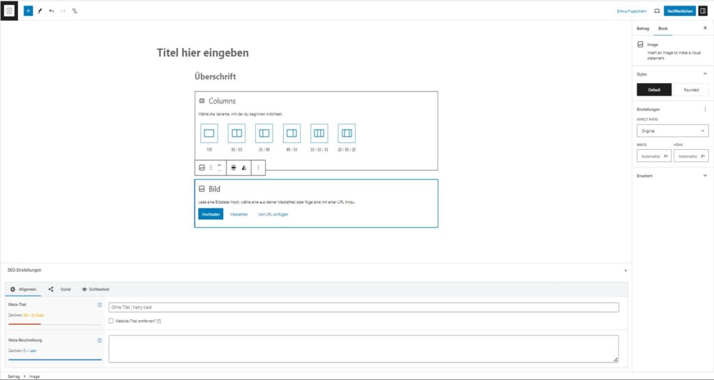Grab the block drag handle icon
Screen dimensions: 714x380
[211, 167]
